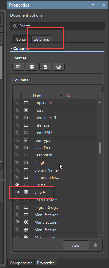Show the LogicalDesig... column via eye icon
The image size is (109, 268).
point(17,207)
